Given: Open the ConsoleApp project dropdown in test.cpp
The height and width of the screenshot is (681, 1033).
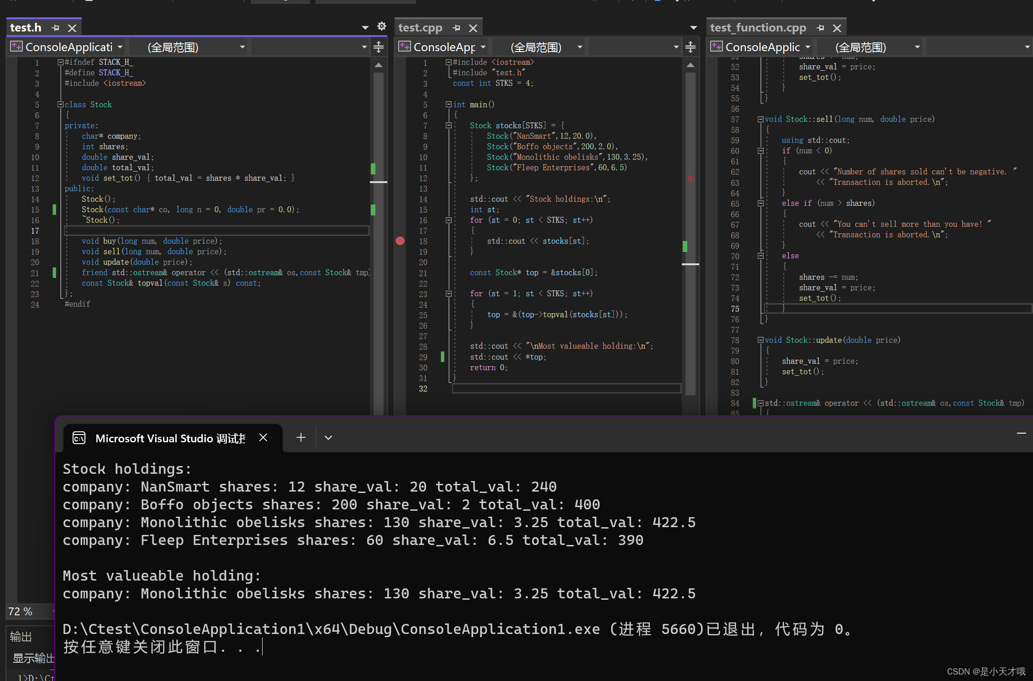Looking at the screenshot, I should click(443, 47).
